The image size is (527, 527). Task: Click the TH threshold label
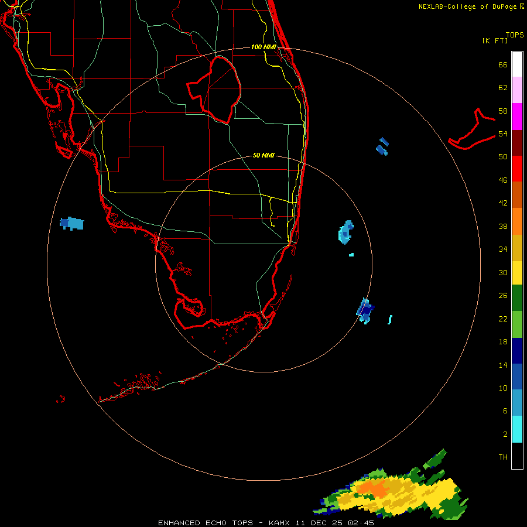pos(503,457)
